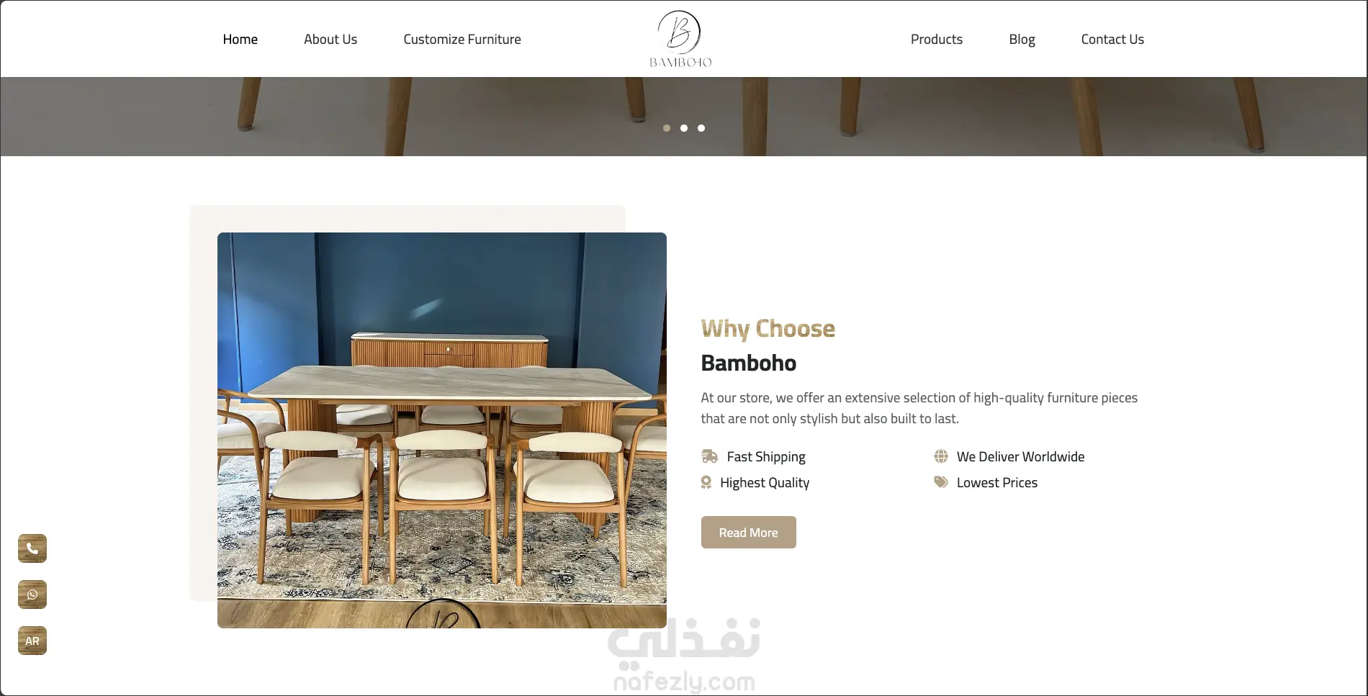
Task: Visit the Blog page
Action: pos(1022,40)
